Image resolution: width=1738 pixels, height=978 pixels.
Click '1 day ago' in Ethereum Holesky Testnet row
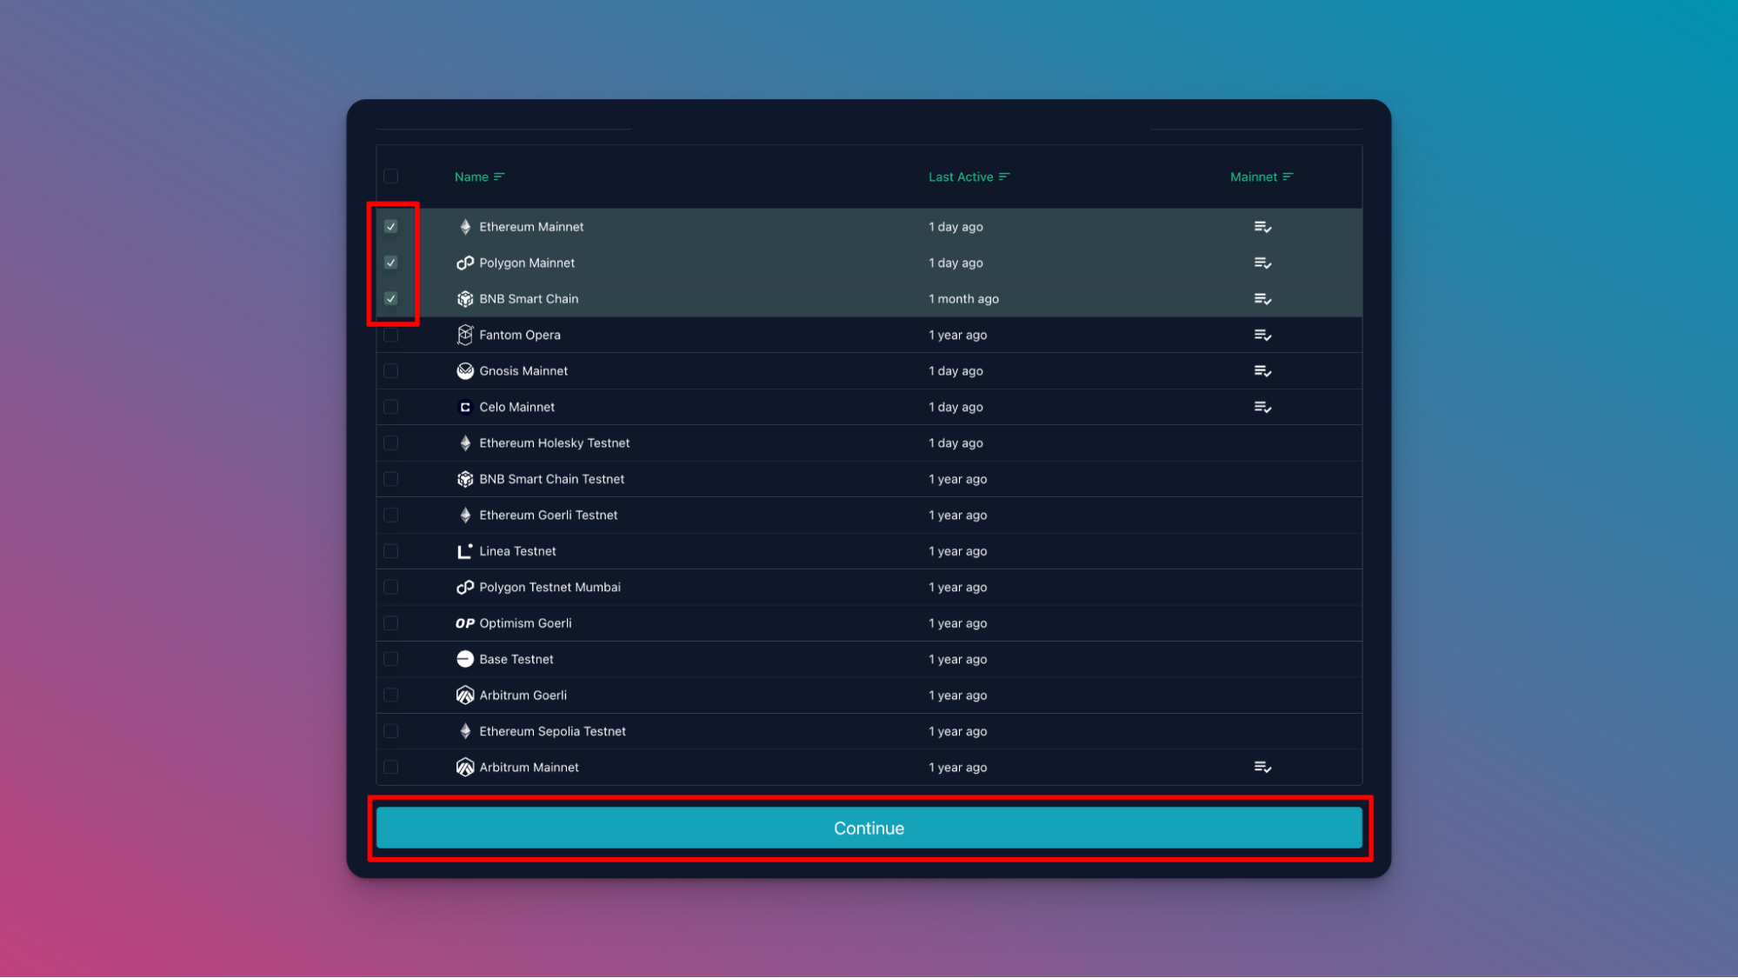click(x=956, y=443)
